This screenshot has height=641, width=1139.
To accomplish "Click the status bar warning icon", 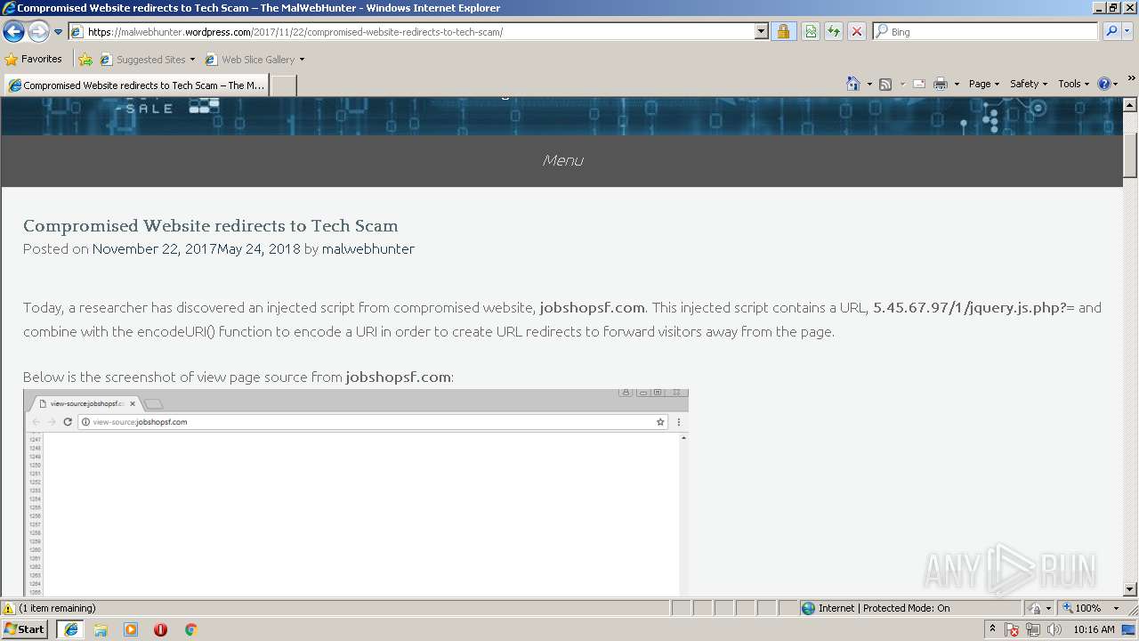I will click(x=9, y=608).
